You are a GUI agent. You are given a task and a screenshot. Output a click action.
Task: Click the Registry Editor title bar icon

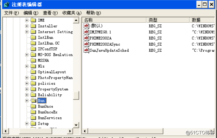pyautogui.click(x=6, y=5)
